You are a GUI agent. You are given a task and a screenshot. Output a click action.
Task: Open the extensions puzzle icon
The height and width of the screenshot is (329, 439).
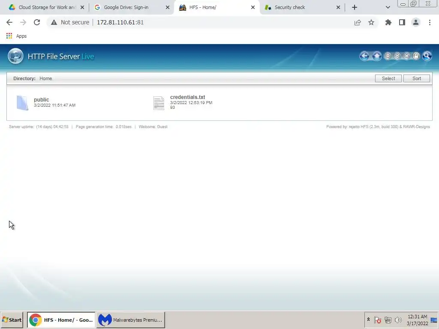click(388, 22)
